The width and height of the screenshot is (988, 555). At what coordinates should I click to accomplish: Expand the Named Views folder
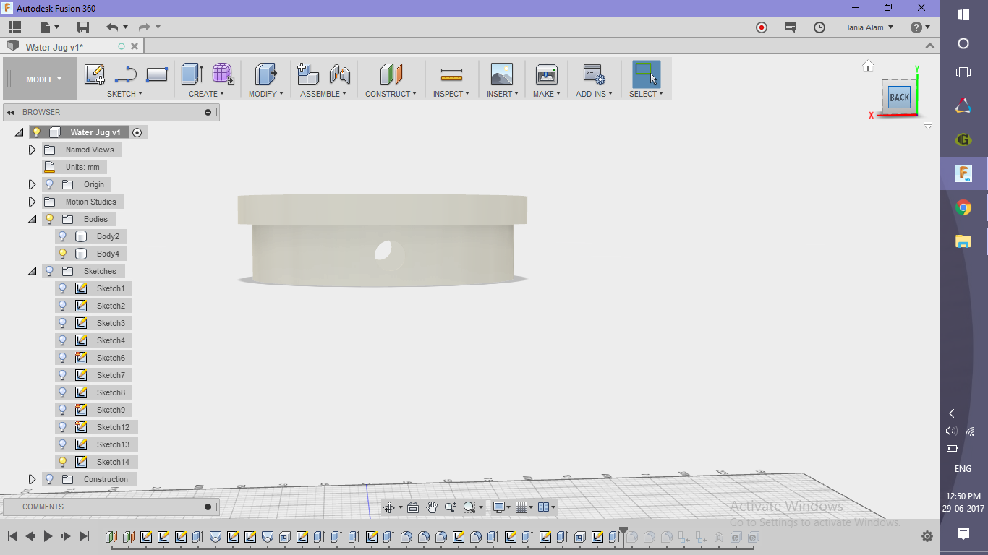tap(32, 150)
